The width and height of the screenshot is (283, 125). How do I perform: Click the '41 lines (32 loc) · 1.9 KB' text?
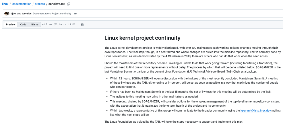[x=58, y=25]
